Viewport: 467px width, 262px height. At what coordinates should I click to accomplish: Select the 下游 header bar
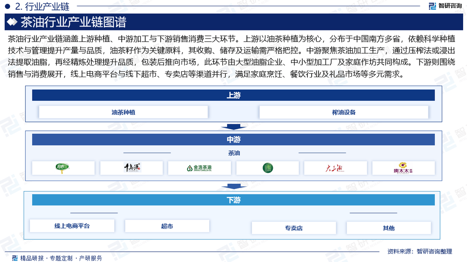tap(233, 200)
